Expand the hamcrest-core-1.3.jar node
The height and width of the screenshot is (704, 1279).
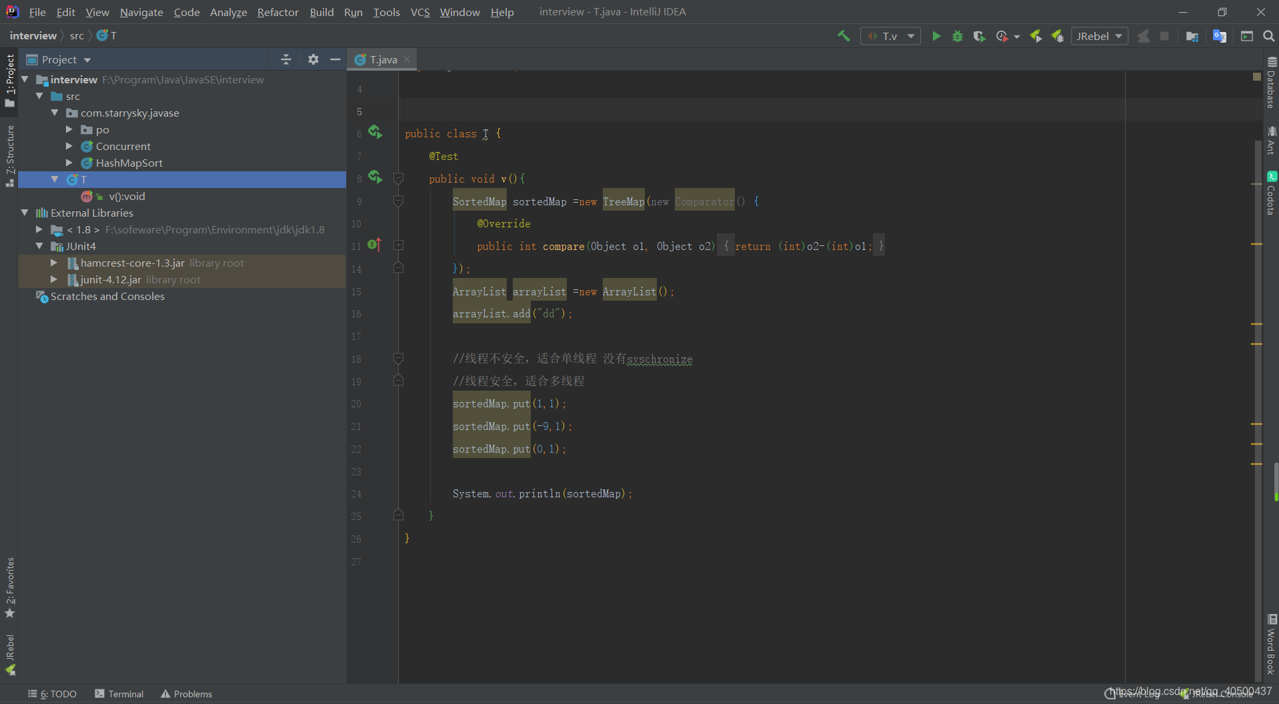pyautogui.click(x=54, y=263)
